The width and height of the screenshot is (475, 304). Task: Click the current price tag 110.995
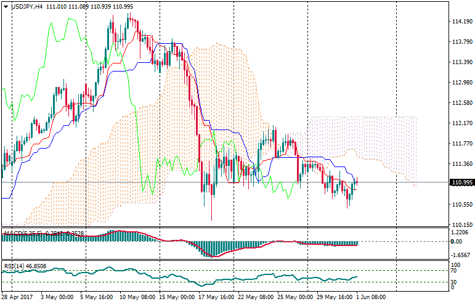tap(461, 183)
